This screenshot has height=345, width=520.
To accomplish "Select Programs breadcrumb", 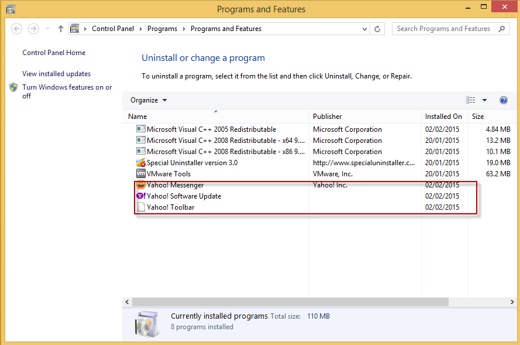I will [x=162, y=29].
